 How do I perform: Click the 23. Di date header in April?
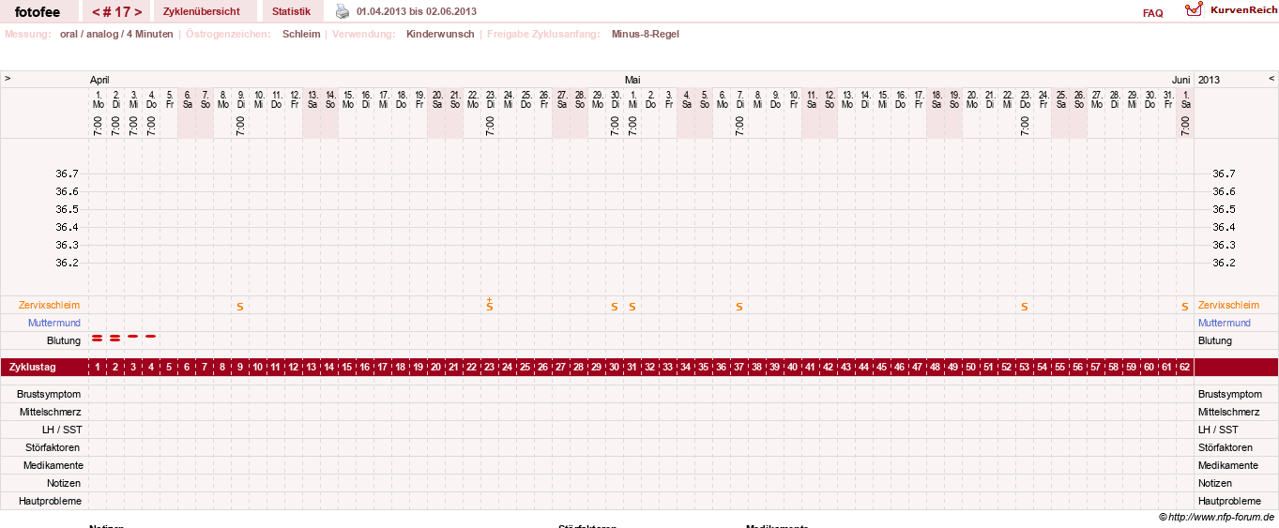pos(490,98)
